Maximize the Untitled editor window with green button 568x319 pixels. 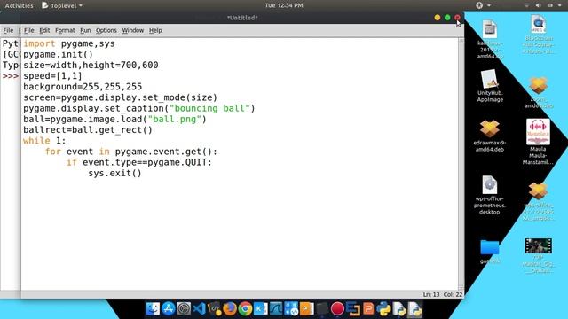(x=447, y=18)
